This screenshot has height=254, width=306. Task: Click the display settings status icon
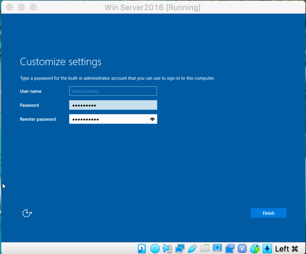pyautogui.click(x=218, y=248)
